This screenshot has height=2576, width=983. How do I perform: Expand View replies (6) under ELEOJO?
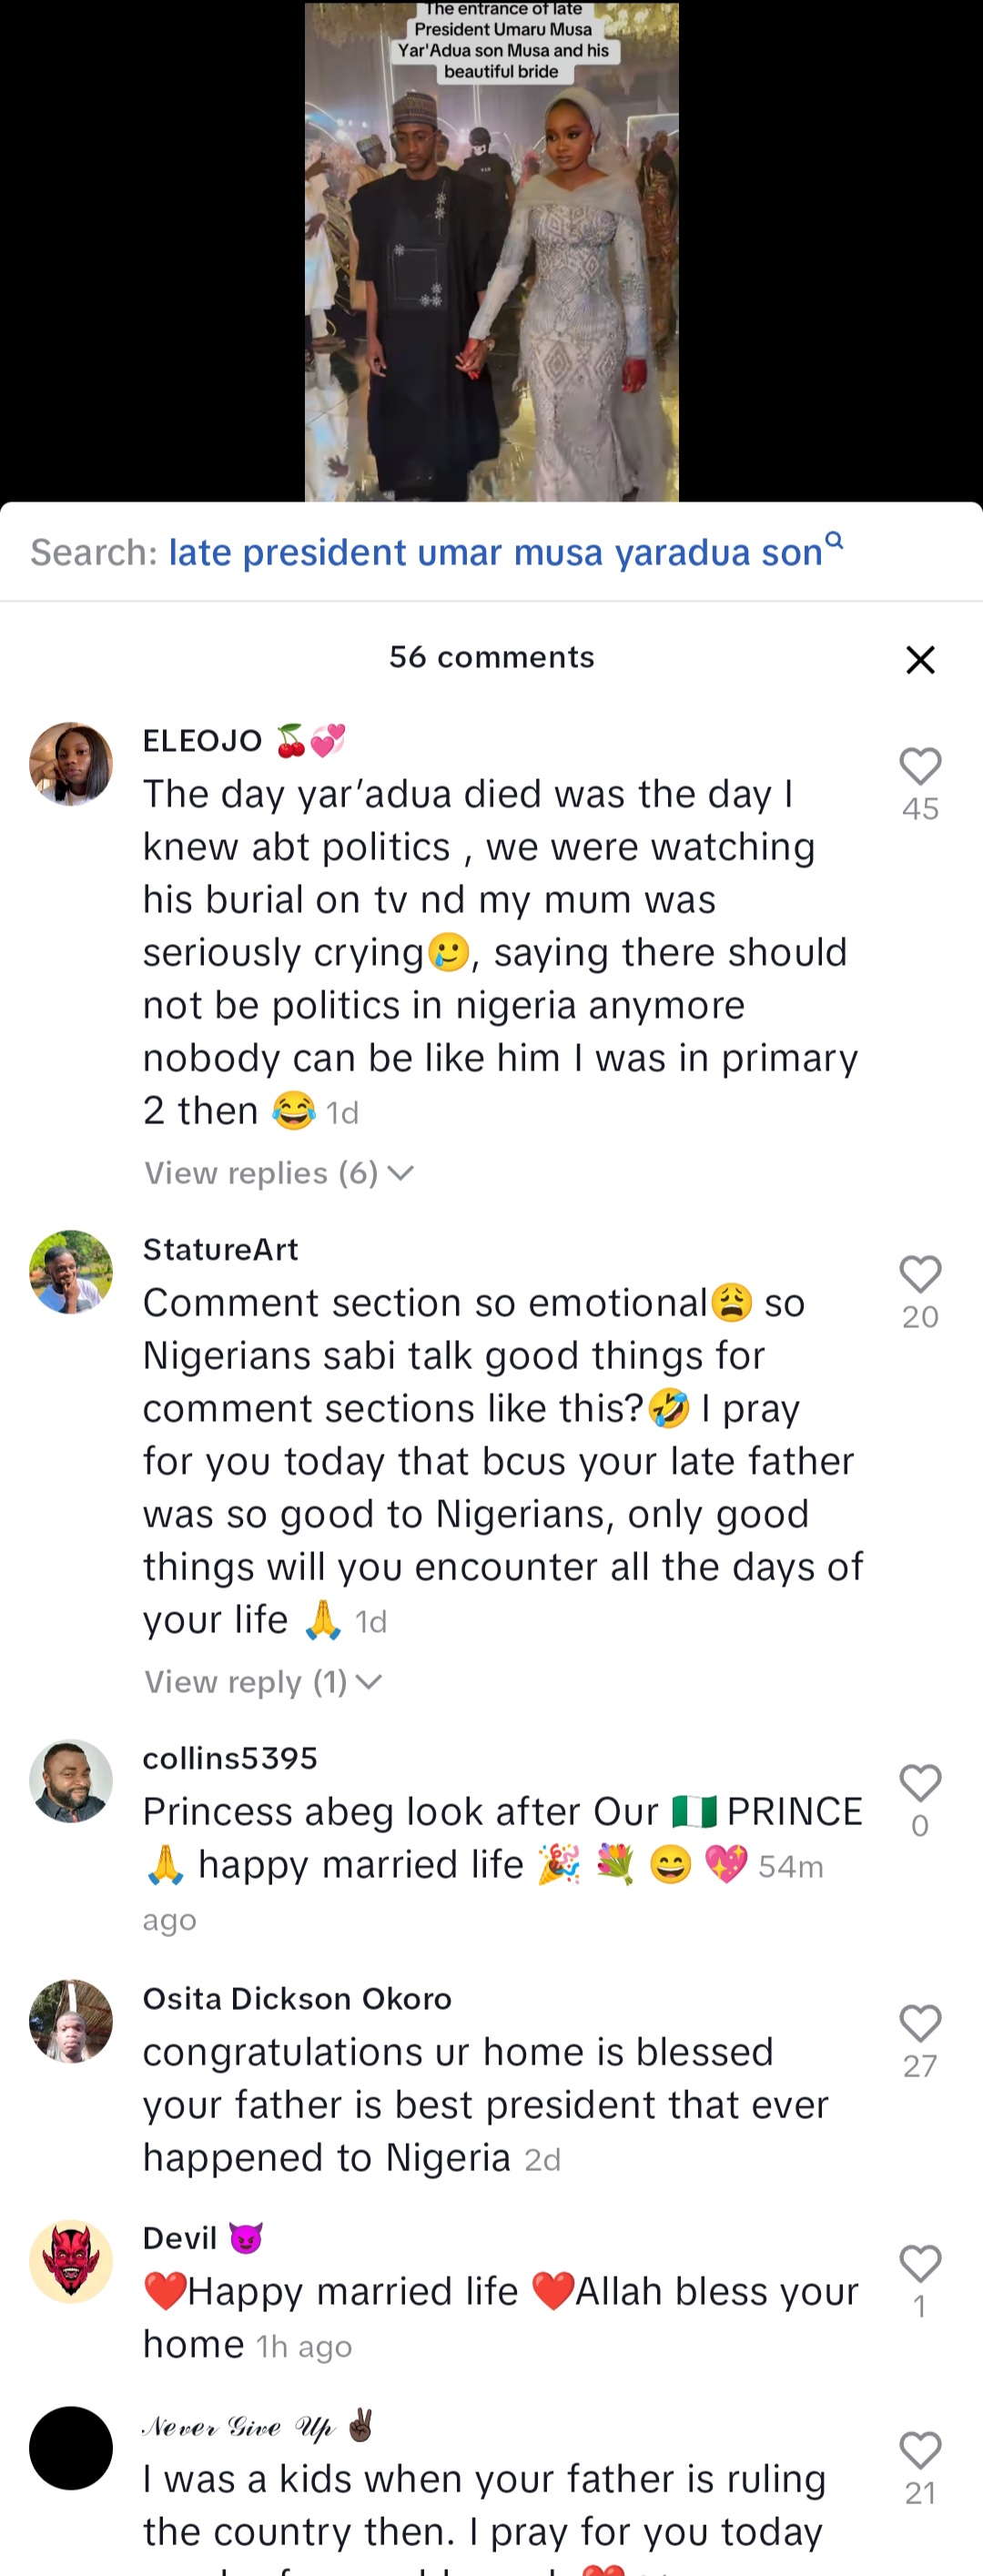278,1173
